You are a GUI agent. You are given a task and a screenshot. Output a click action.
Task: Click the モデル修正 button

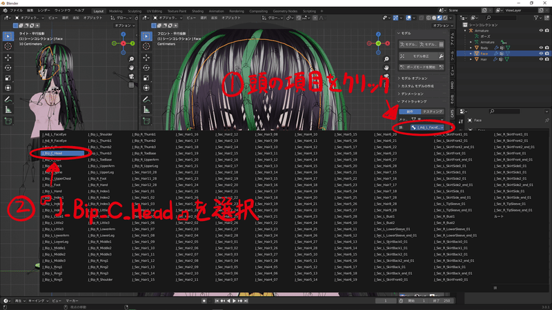click(419, 56)
